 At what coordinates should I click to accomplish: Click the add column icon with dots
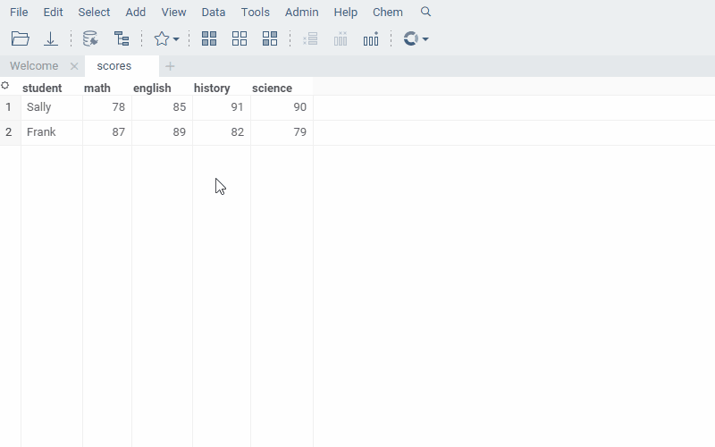click(x=371, y=38)
